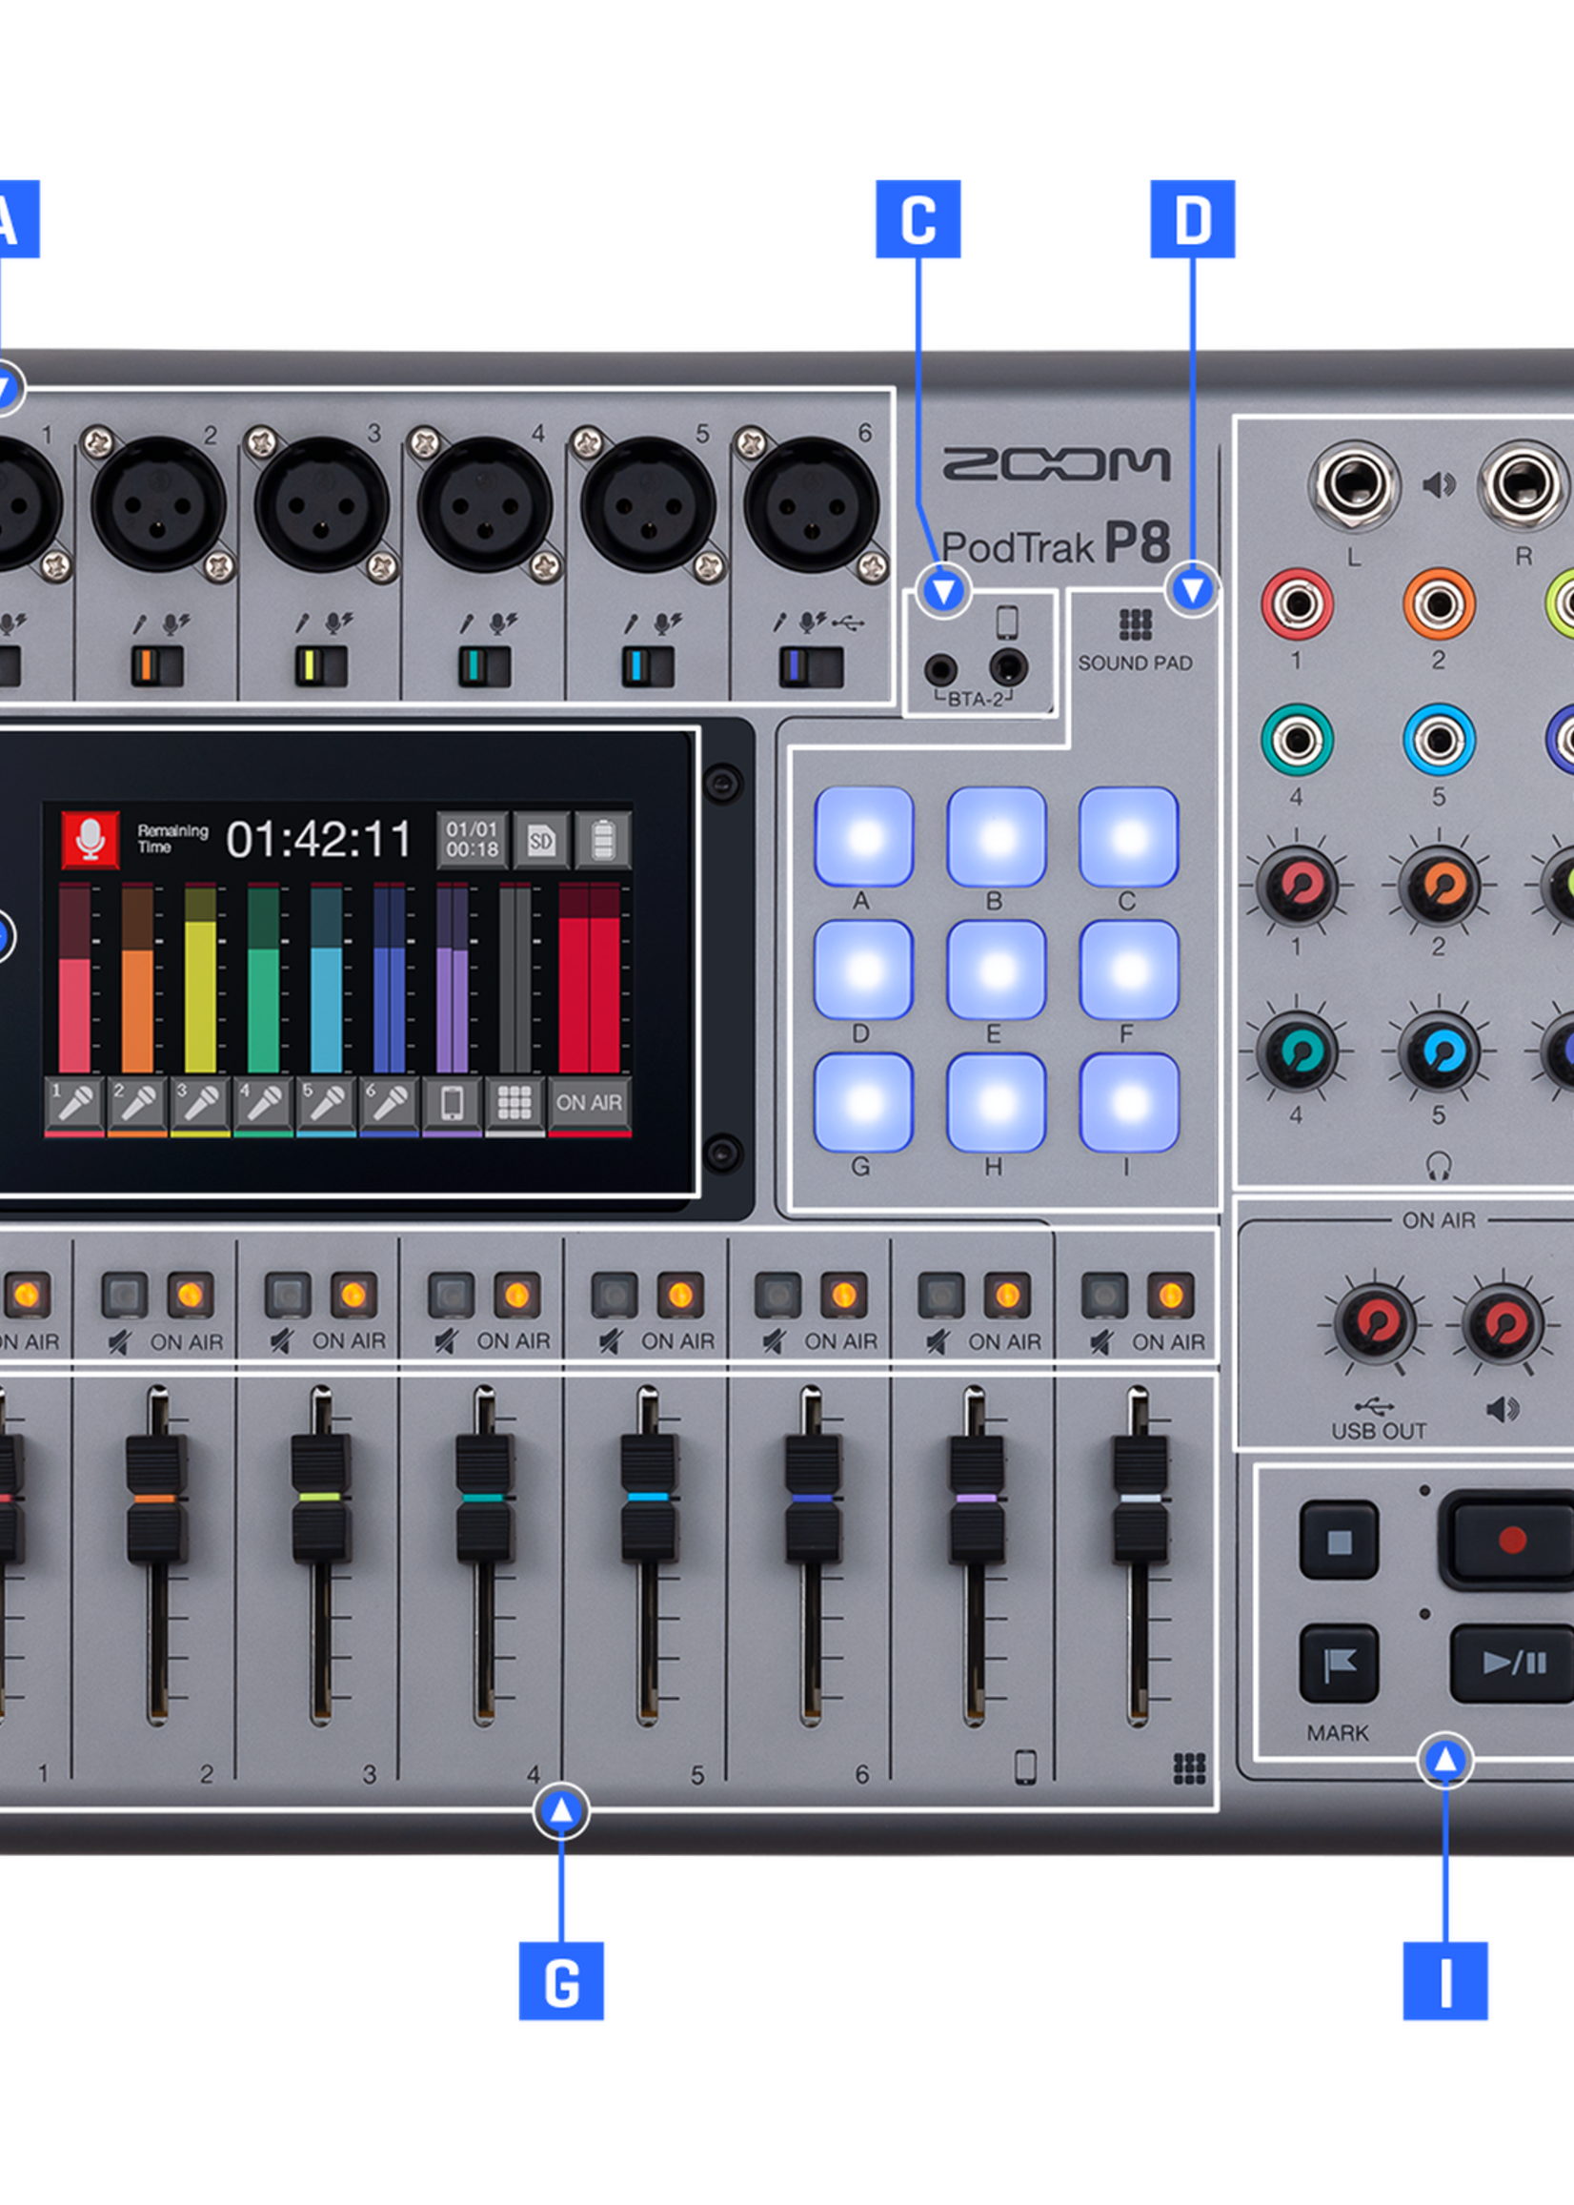The width and height of the screenshot is (1574, 2205).
Task: Select the teal headphone volume knob 4
Action: [x=1297, y=1052]
